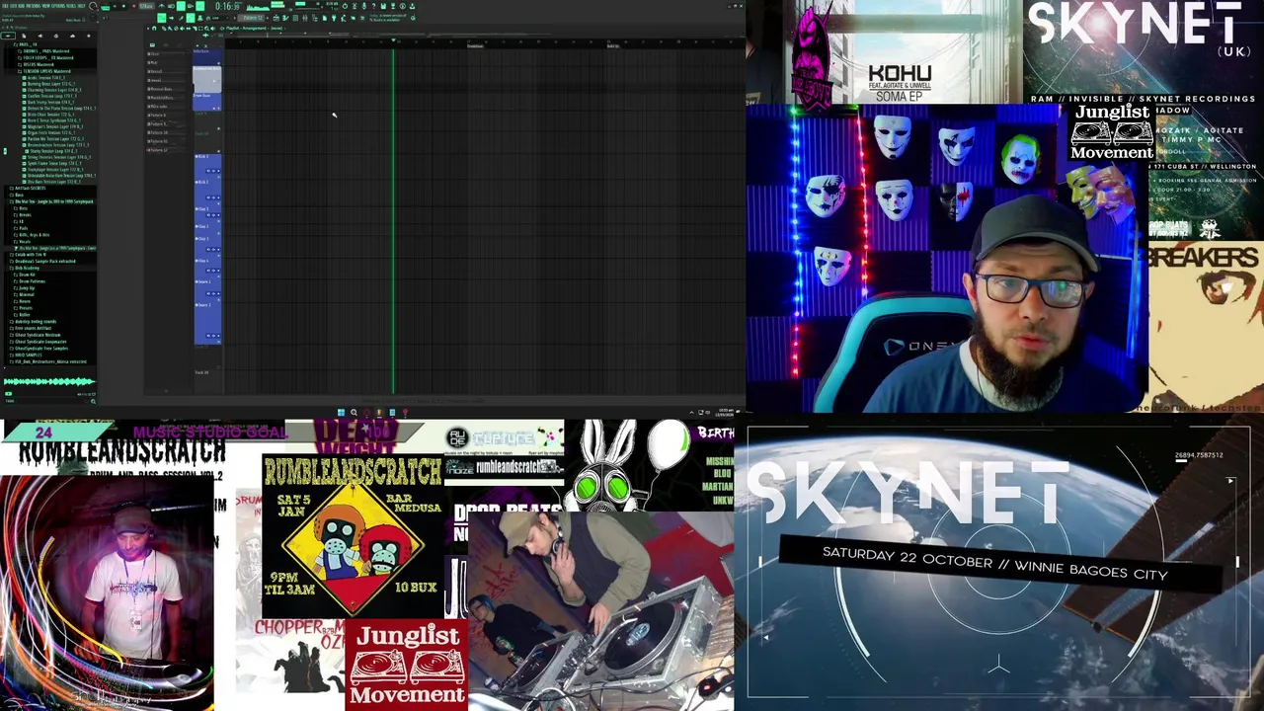Click the red Record button
Image resolution: width=1264 pixels, height=711 pixels.
point(134,6)
